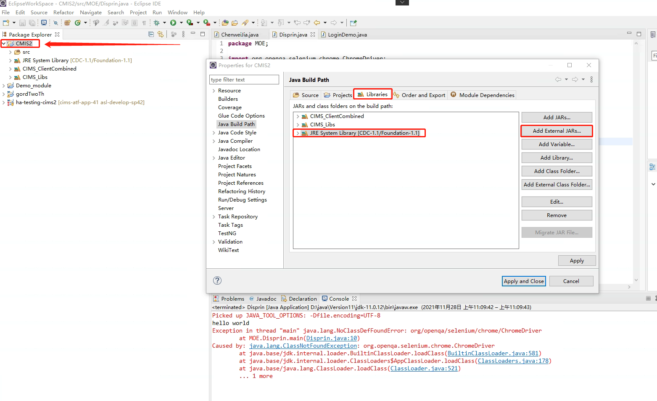Expand Demo_module project in Package Explorer

3,86
